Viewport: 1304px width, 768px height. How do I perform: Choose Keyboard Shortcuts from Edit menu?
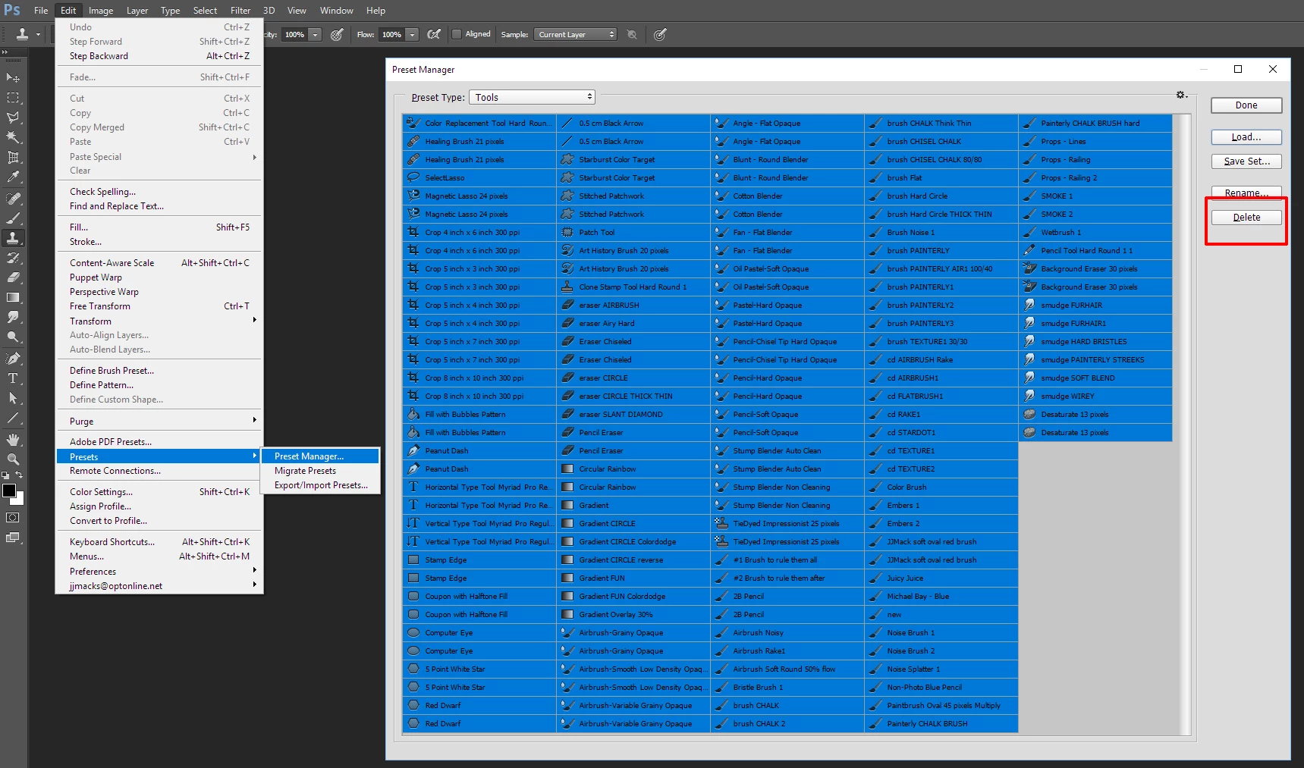click(159, 542)
